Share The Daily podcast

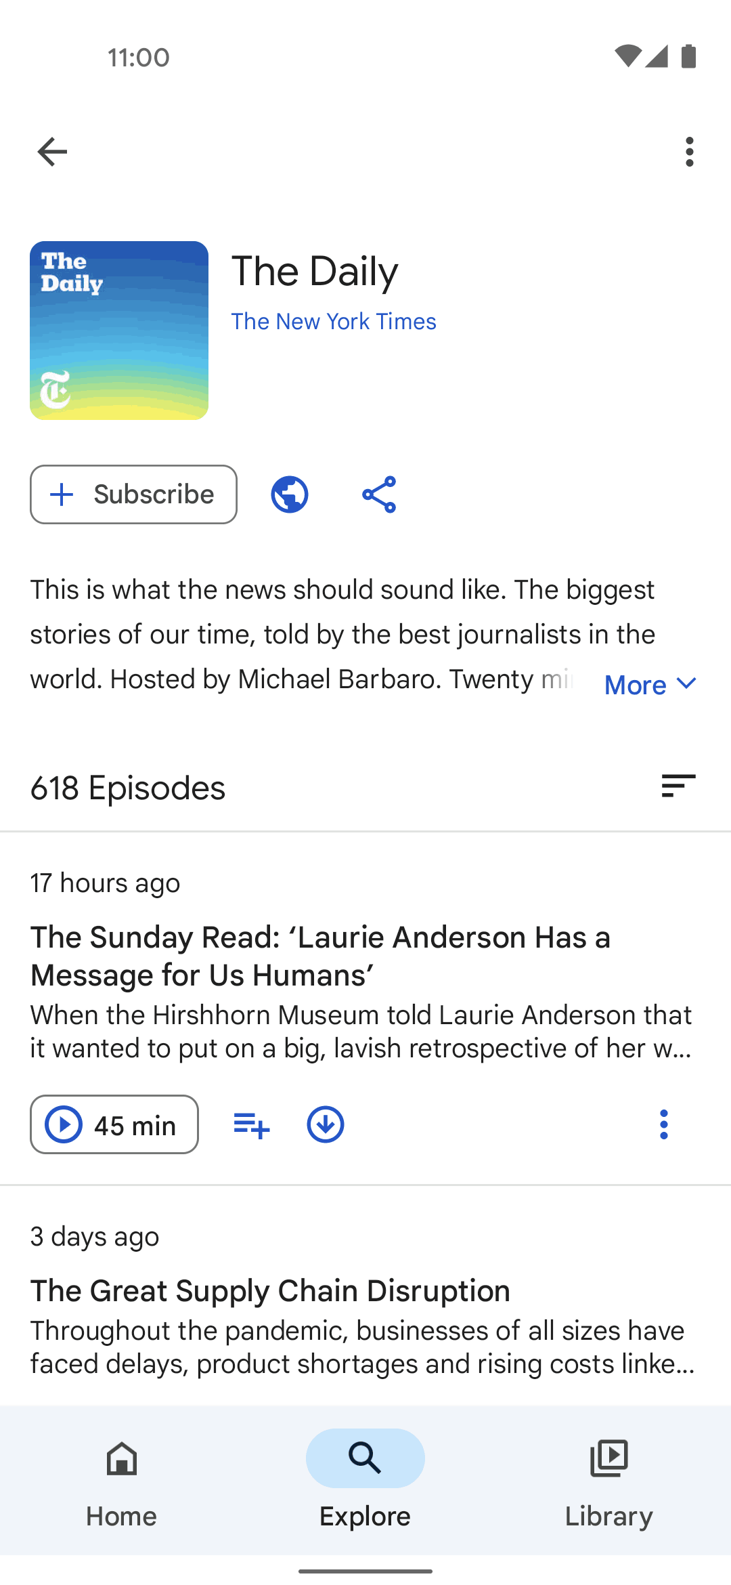point(379,494)
